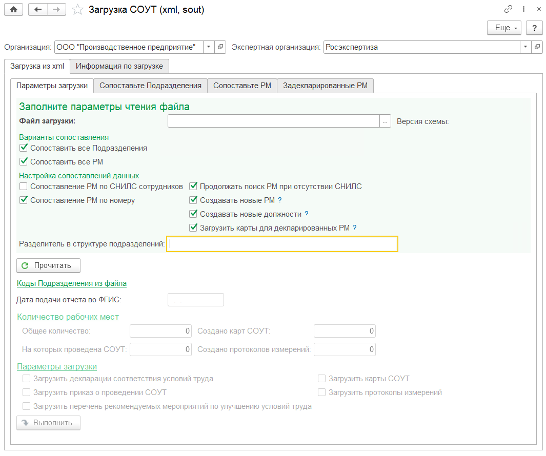Screen dimensions: 546x456
Task: Uncheck Сопоставить все Подразделения
Action: pos(23,148)
